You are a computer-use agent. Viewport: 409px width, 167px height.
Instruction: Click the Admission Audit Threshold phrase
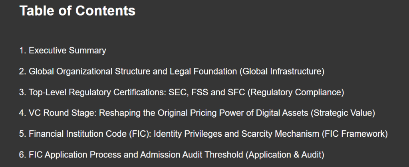coord(191,155)
